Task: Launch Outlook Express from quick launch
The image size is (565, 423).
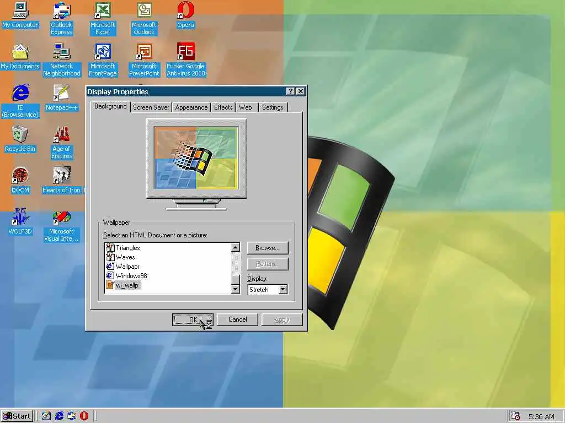Action: tap(72, 416)
